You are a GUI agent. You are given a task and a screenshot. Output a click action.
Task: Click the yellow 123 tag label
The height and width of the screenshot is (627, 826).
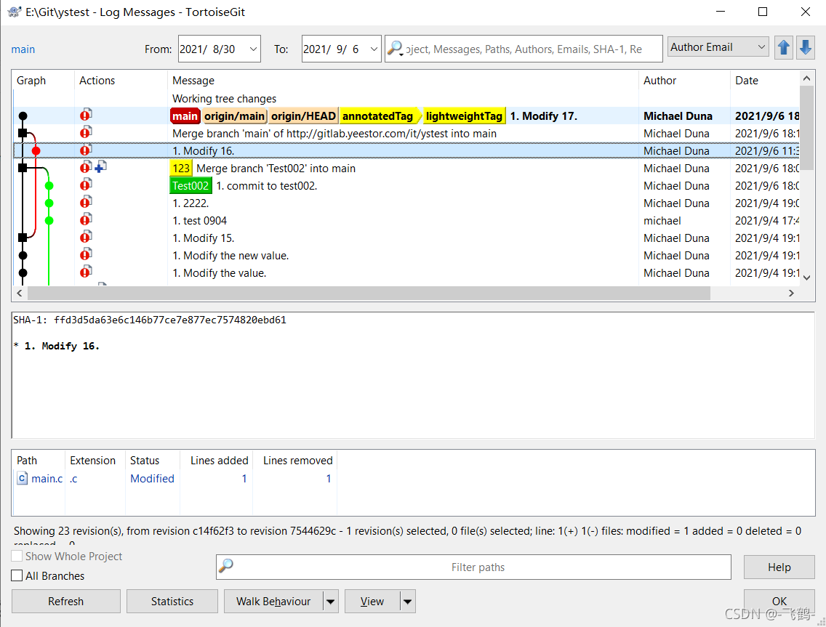pyautogui.click(x=180, y=169)
